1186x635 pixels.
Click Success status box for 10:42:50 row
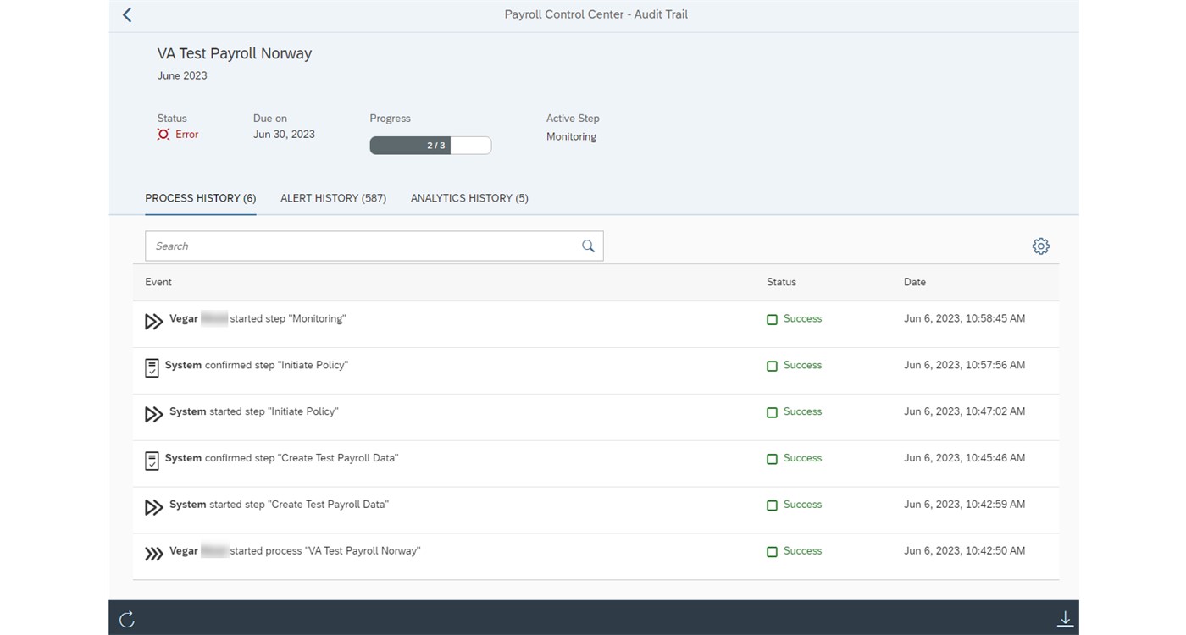[x=772, y=552]
